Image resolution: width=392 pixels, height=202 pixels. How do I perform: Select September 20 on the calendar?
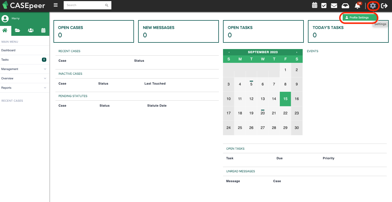click(x=263, y=113)
